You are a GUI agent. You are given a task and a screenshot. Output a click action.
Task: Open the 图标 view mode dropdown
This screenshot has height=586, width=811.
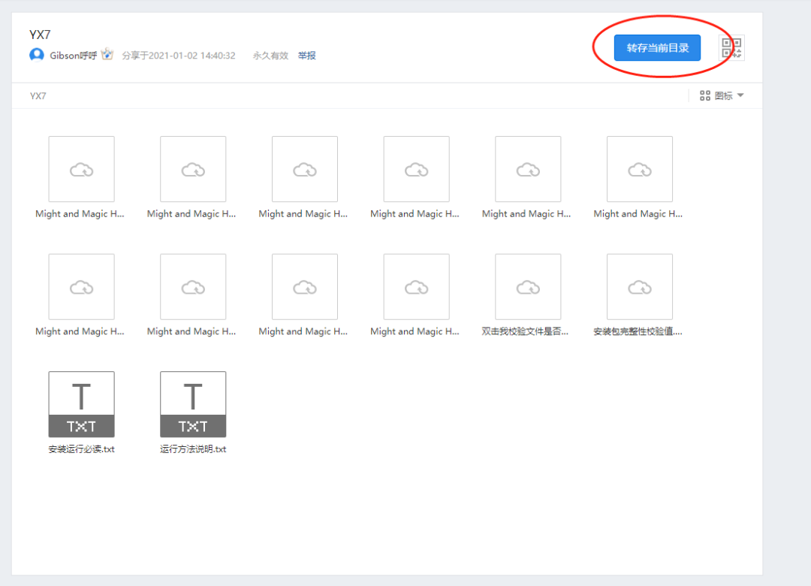[x=722, y=95]
